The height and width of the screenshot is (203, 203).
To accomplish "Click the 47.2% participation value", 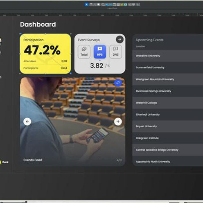I will coord(42,50).
